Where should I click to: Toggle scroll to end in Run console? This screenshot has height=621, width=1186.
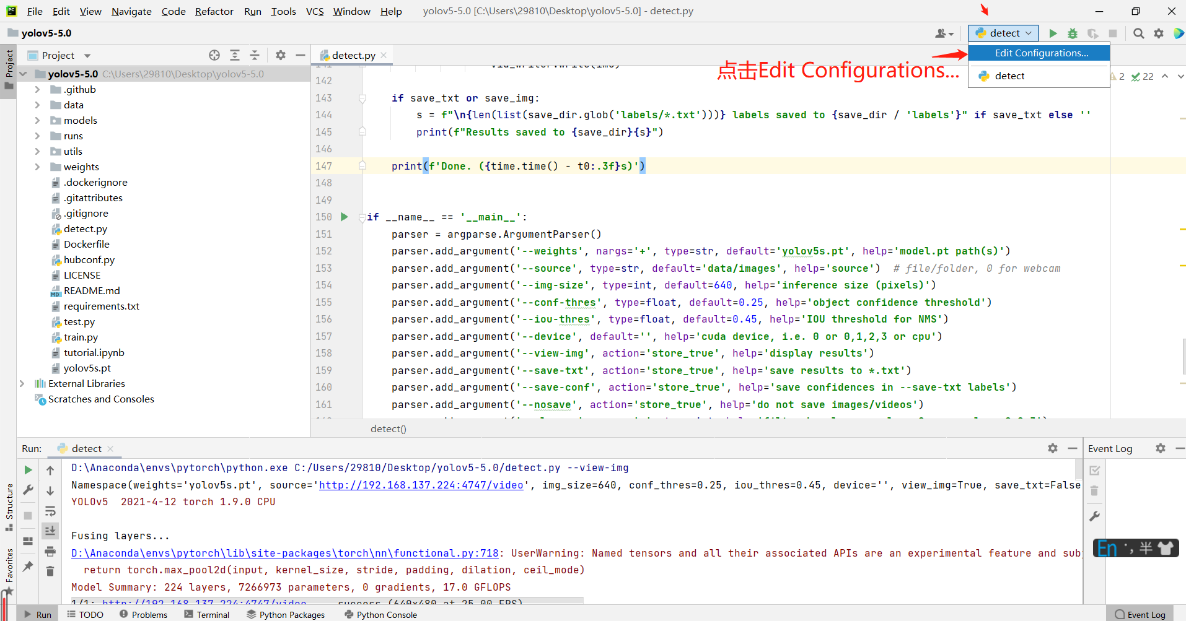(50, 531)
